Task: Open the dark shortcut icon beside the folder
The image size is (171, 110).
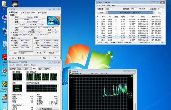Action: (15, 4)
